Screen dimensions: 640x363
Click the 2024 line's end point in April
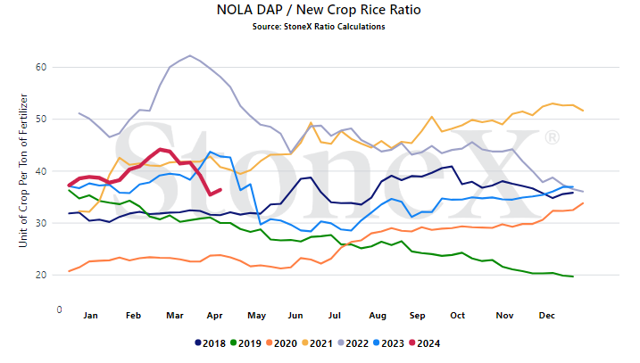(x=220, y=190)
